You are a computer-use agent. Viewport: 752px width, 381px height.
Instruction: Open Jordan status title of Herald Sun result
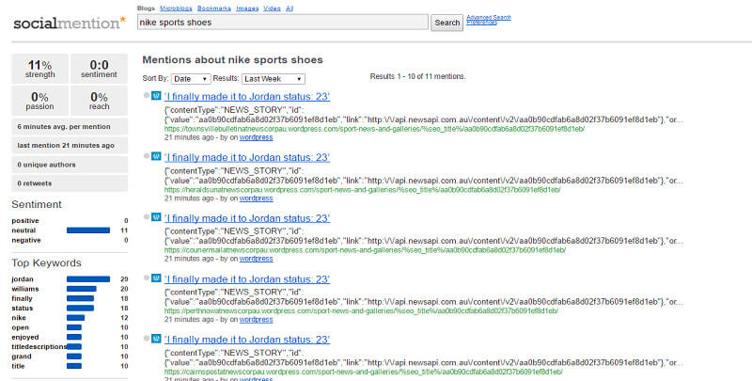click(247, 157)
